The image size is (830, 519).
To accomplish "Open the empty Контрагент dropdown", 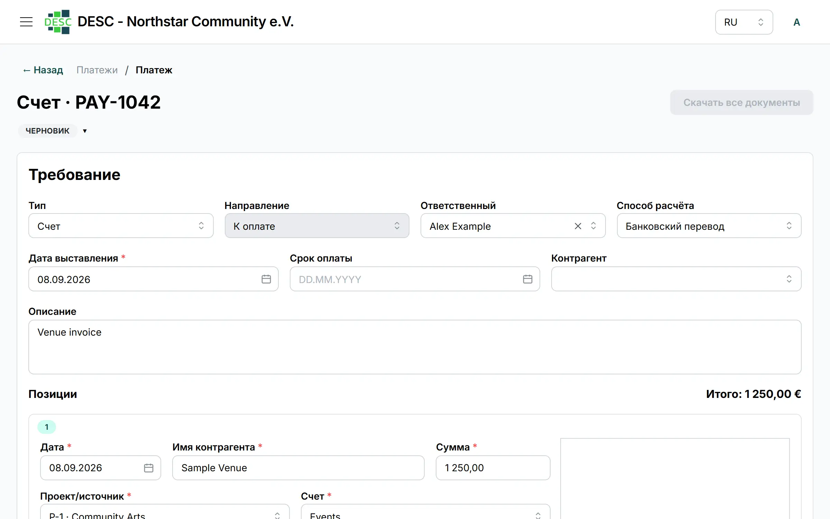I will click(x=676, y=279).
